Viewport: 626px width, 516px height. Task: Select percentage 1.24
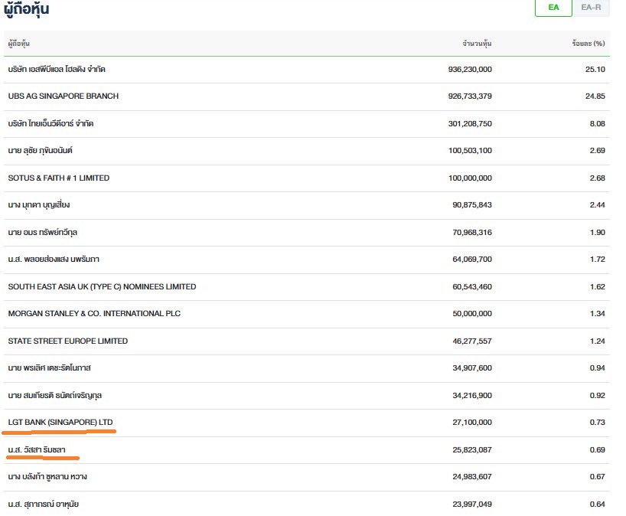pyautogui.click(x=597, y=341)
